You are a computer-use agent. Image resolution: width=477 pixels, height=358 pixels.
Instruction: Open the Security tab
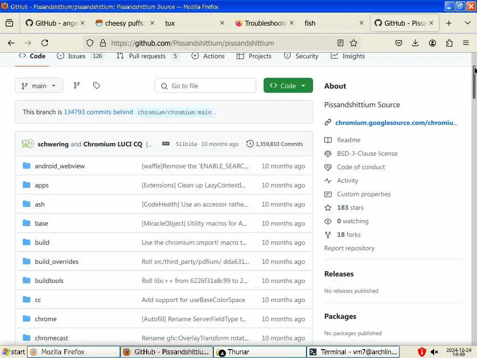301,56
